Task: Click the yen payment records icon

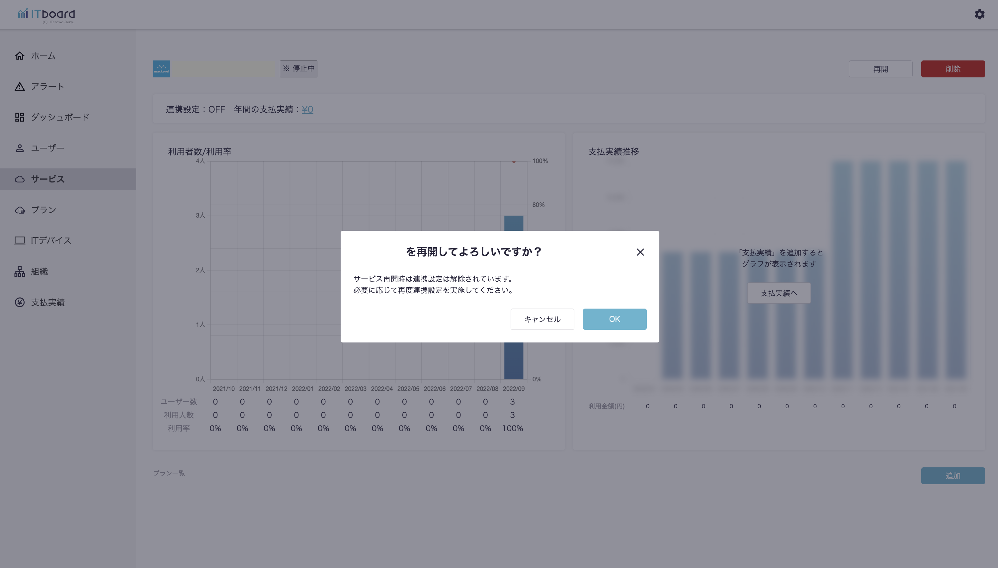Action: pos(20,302)
